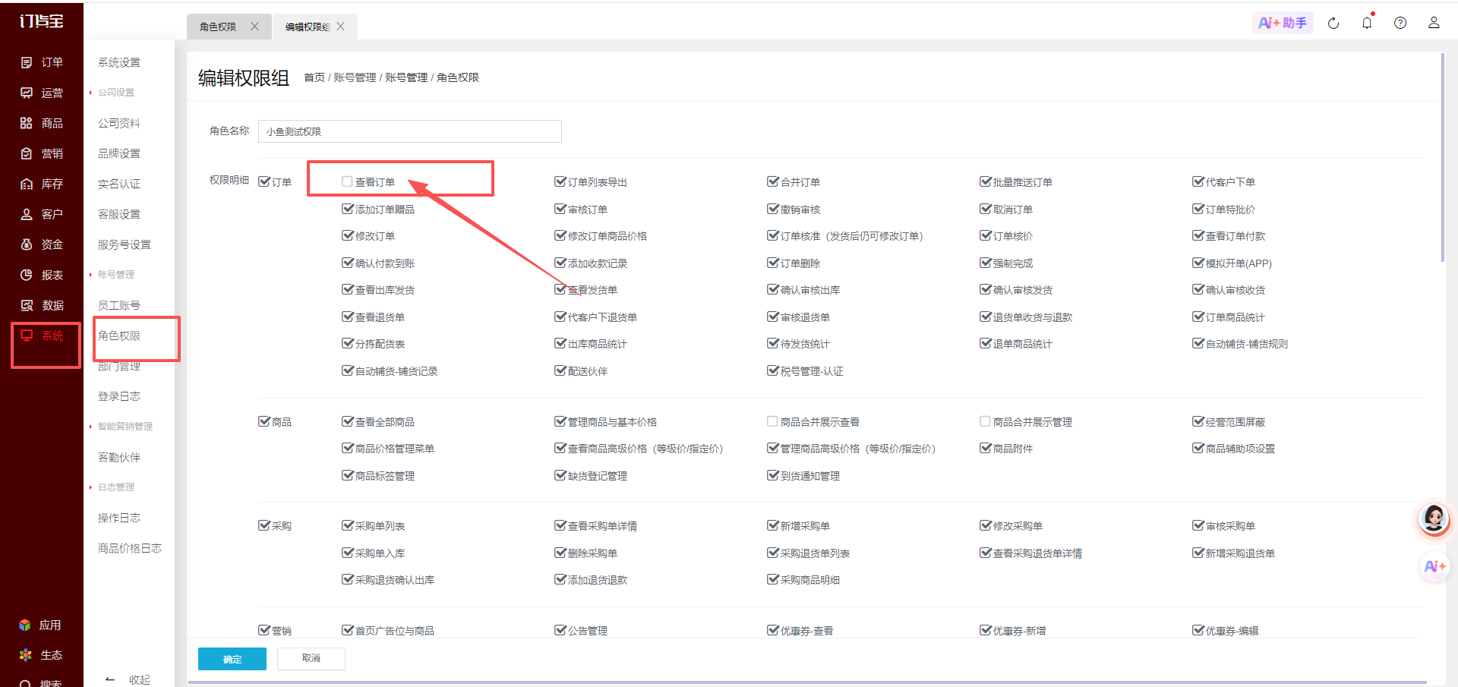1458x687 pixels.
Task: Follow the 角色权限 breadcrumb link
Action: tap(458, 77)
